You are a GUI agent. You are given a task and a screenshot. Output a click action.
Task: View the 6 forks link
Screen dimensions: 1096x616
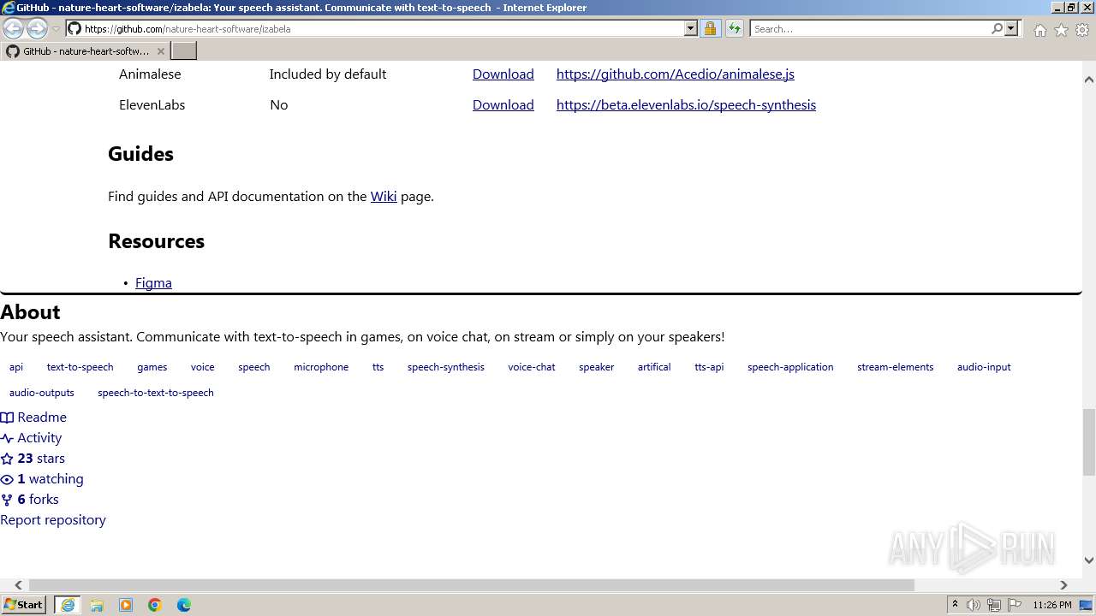pyautogui.click(x=29, y=500)
